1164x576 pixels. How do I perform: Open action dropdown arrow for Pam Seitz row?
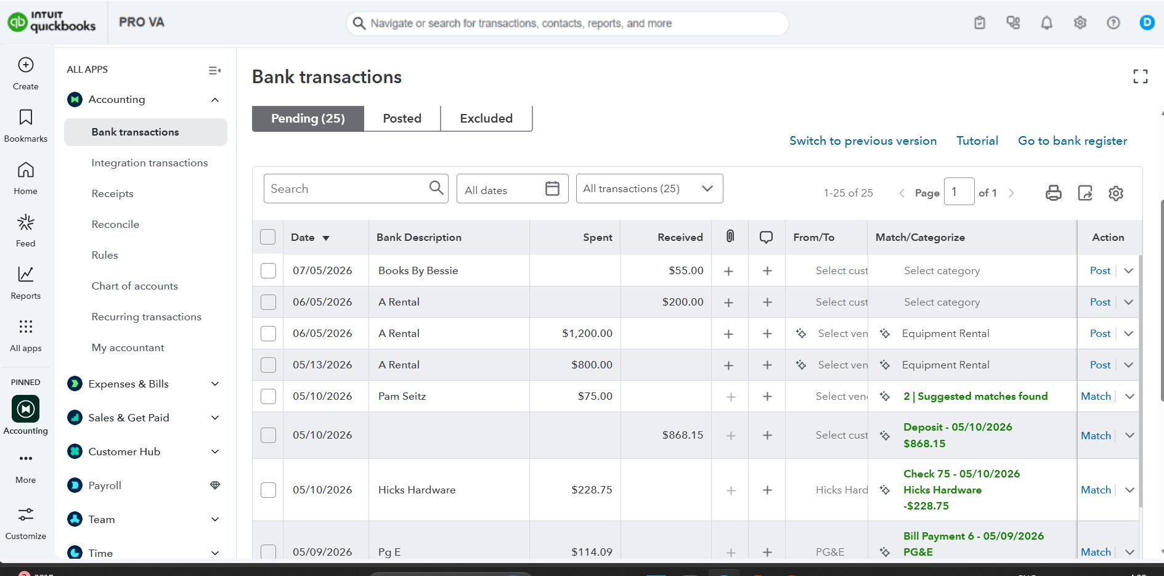click(x=1129, y=396)
